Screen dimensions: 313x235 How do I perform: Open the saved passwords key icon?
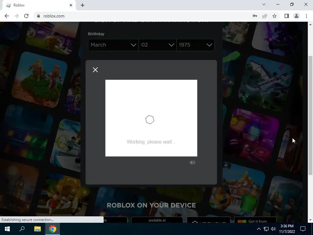tap(255, 16)
